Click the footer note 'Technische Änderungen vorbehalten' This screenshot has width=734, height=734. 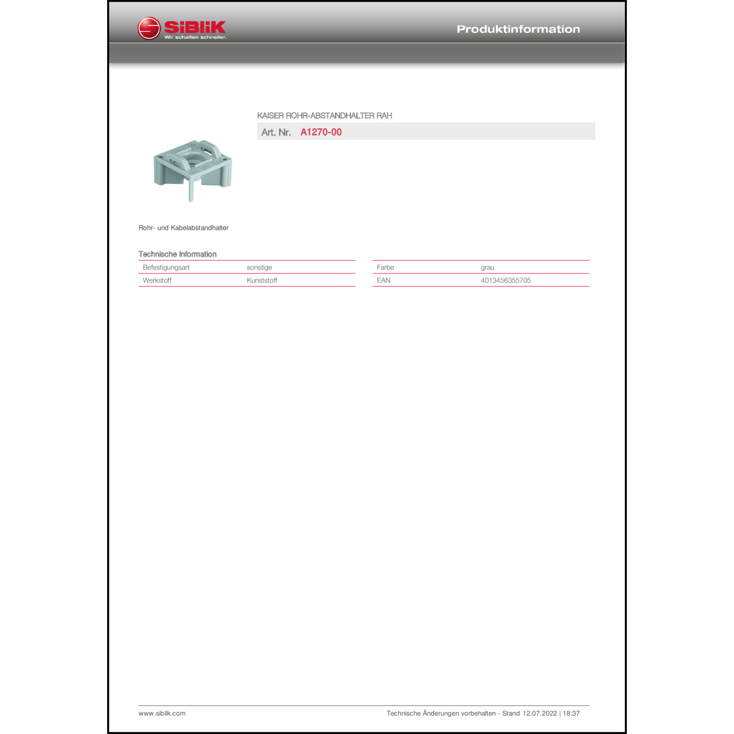pyautogui.click(x=441, y=713)
